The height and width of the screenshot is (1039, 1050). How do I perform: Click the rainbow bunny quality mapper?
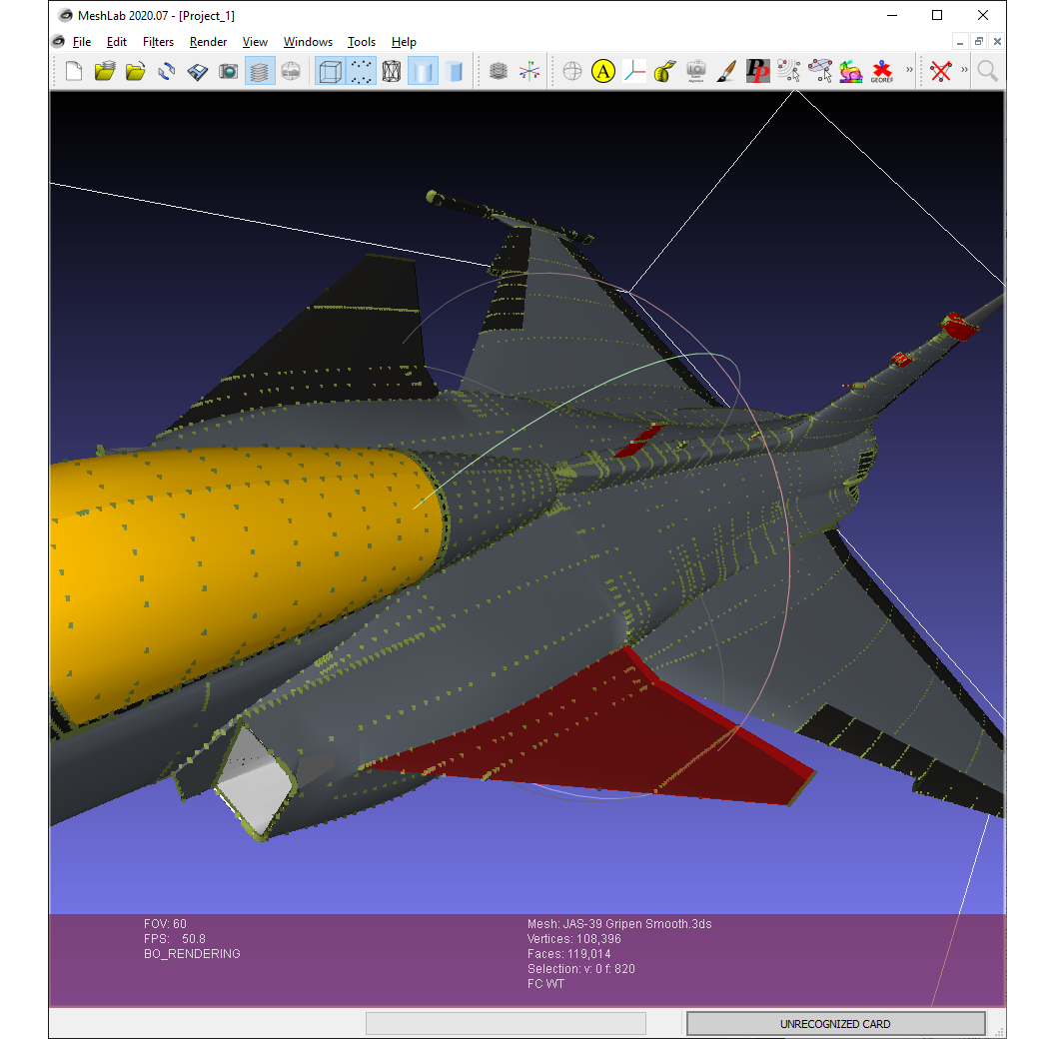coord(851,71)
